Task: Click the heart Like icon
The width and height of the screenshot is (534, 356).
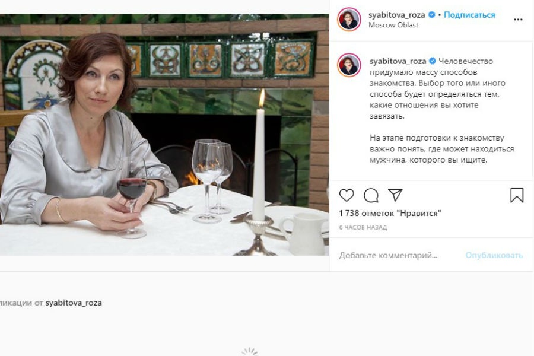Action: 347,195
